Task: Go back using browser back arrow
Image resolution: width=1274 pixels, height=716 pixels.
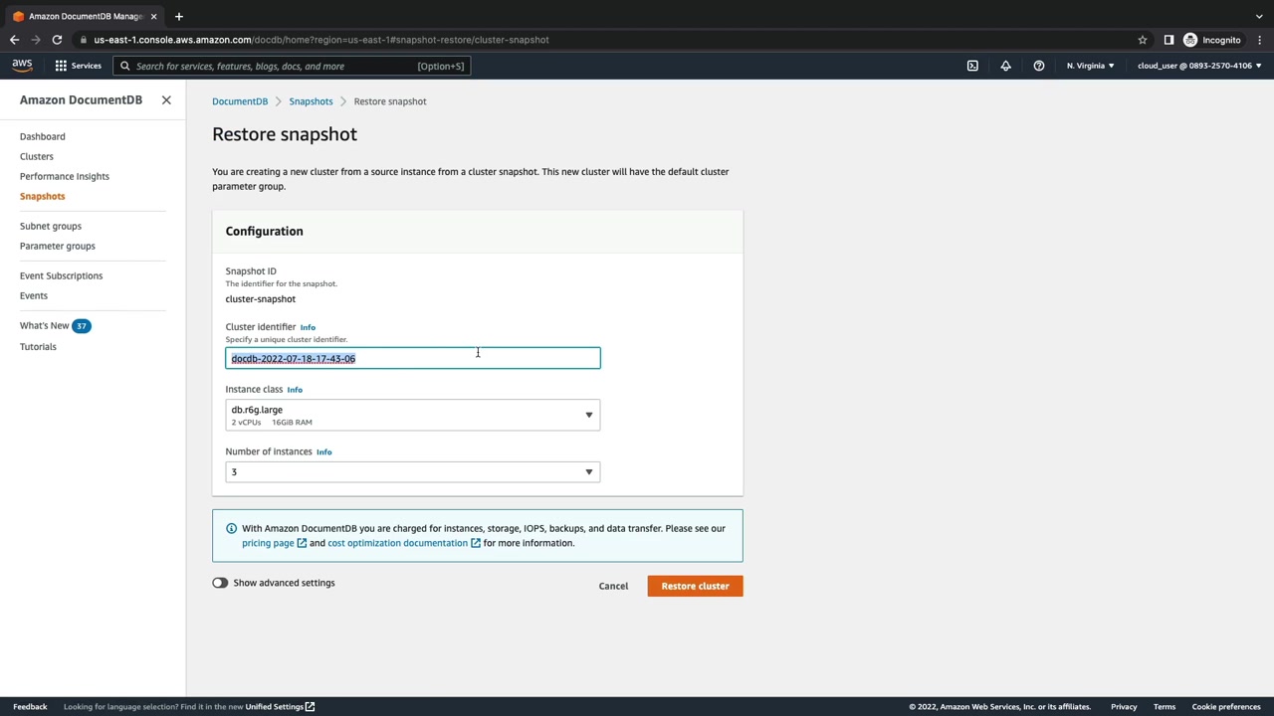Action: (14, 40)
